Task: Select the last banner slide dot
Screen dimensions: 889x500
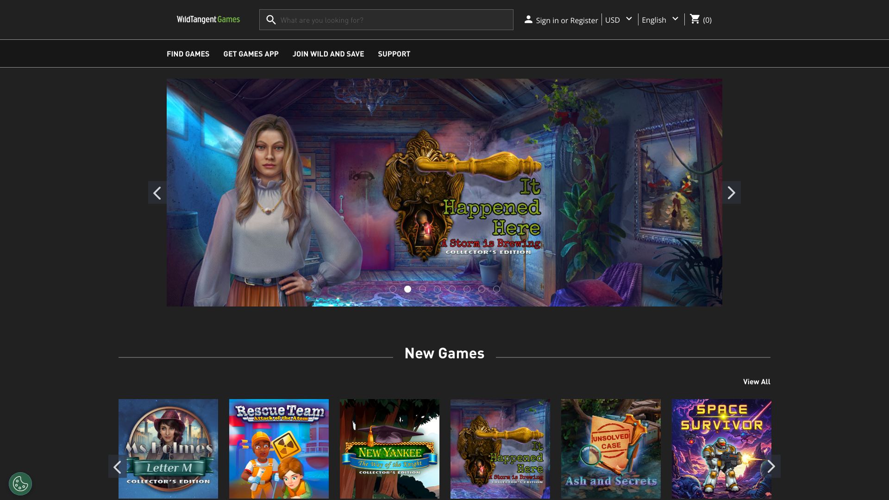Action: click(x=496, y=289)
